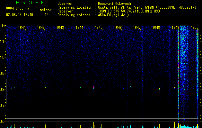Click the 0.8 frequency axis label
This screenshot has height=128, width=202.
point(3,90)
